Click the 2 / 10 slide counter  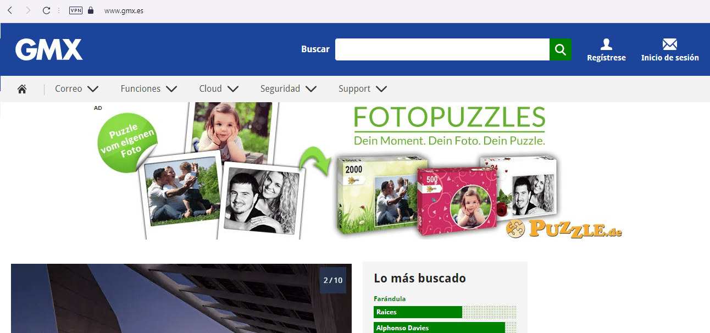click(x=333, y=280)
